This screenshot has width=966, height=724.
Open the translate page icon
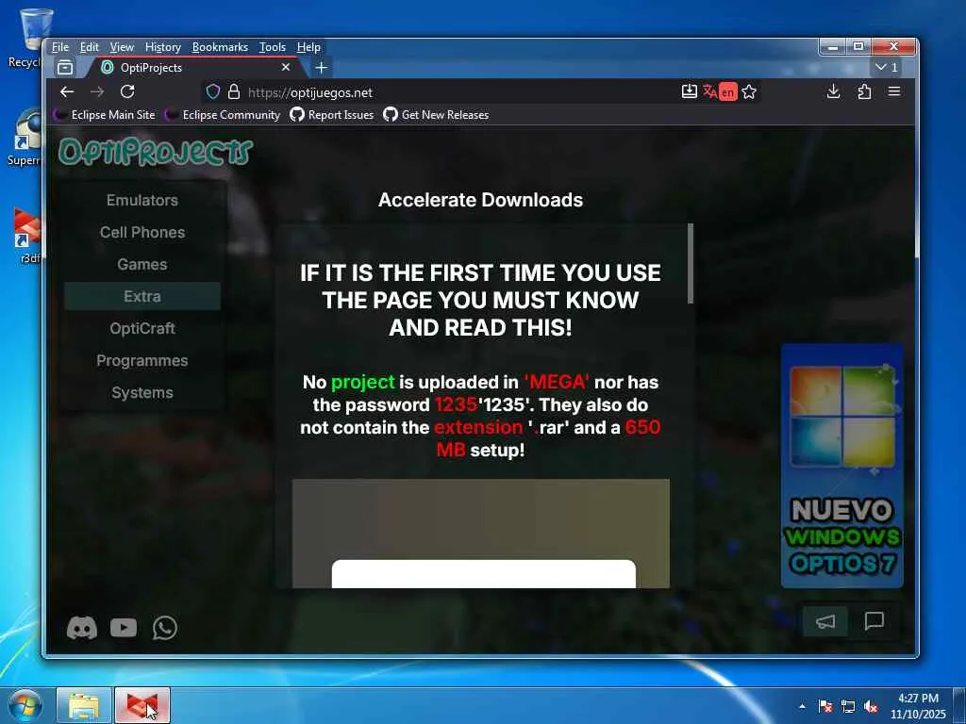pos(709,91)
